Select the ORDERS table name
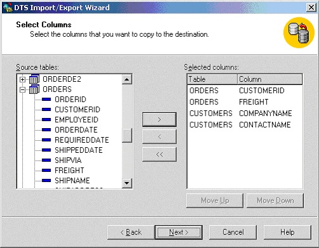Viewport: 319px width, 248px height. pyautogui.click(x=57, y=89)
